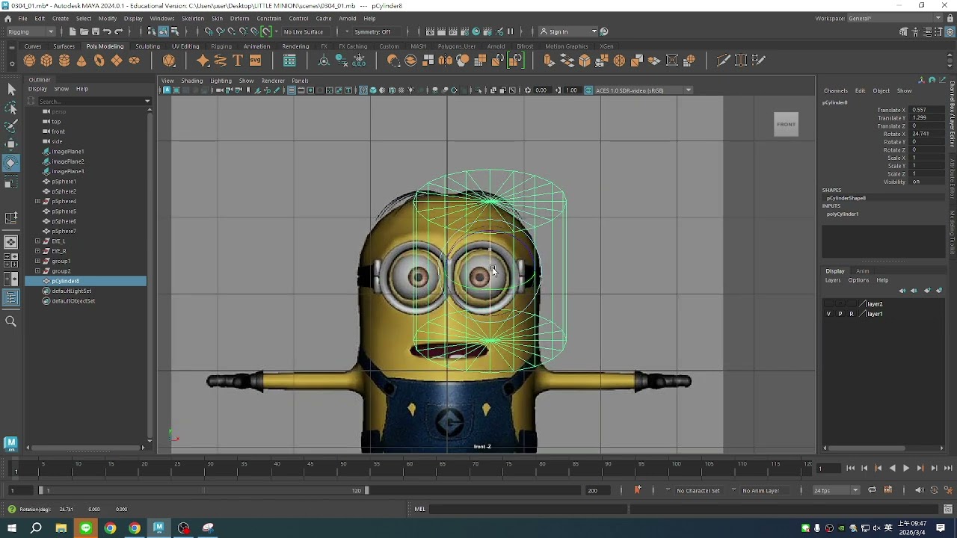The image size is (957, 538).
Task: Create a polygon plane from the shelf
Action: coord(117,61)
